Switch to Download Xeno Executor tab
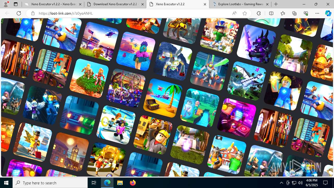 tap(115, 4)
